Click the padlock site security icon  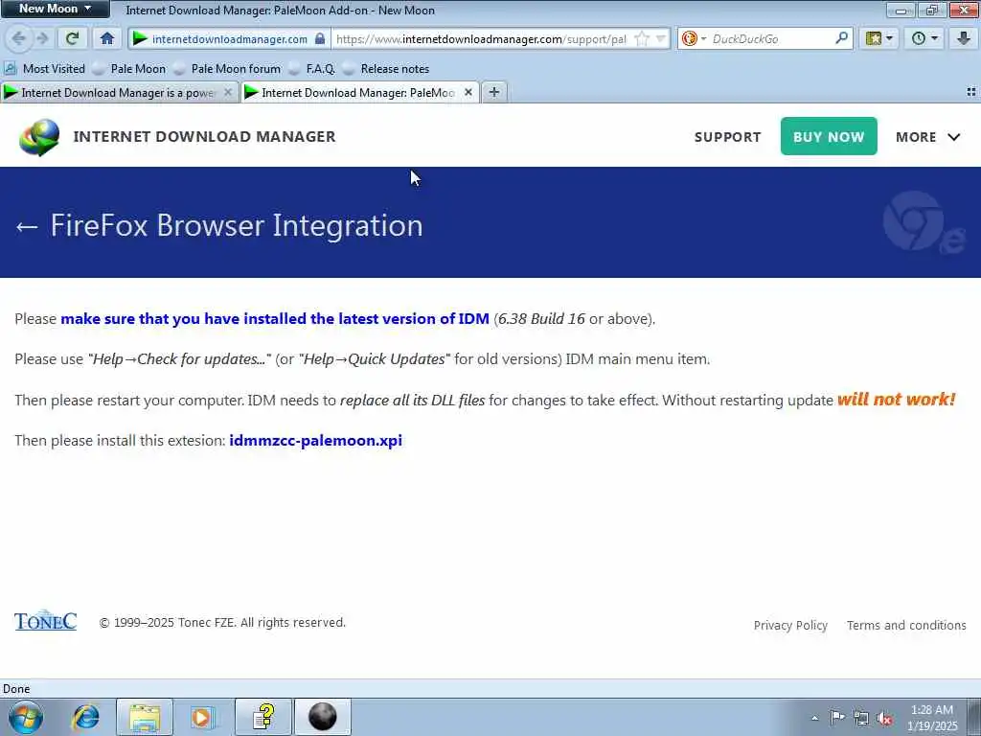320,38
